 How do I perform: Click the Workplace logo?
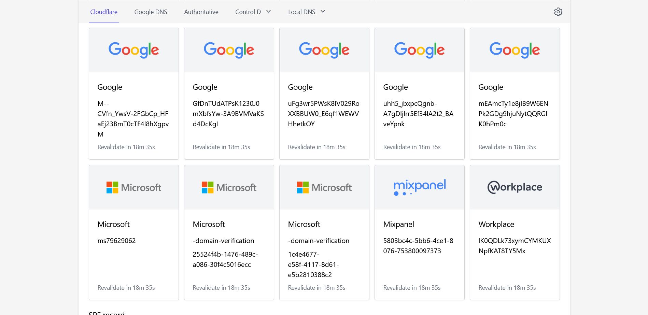pyautogui.click(x=515, y=187)
